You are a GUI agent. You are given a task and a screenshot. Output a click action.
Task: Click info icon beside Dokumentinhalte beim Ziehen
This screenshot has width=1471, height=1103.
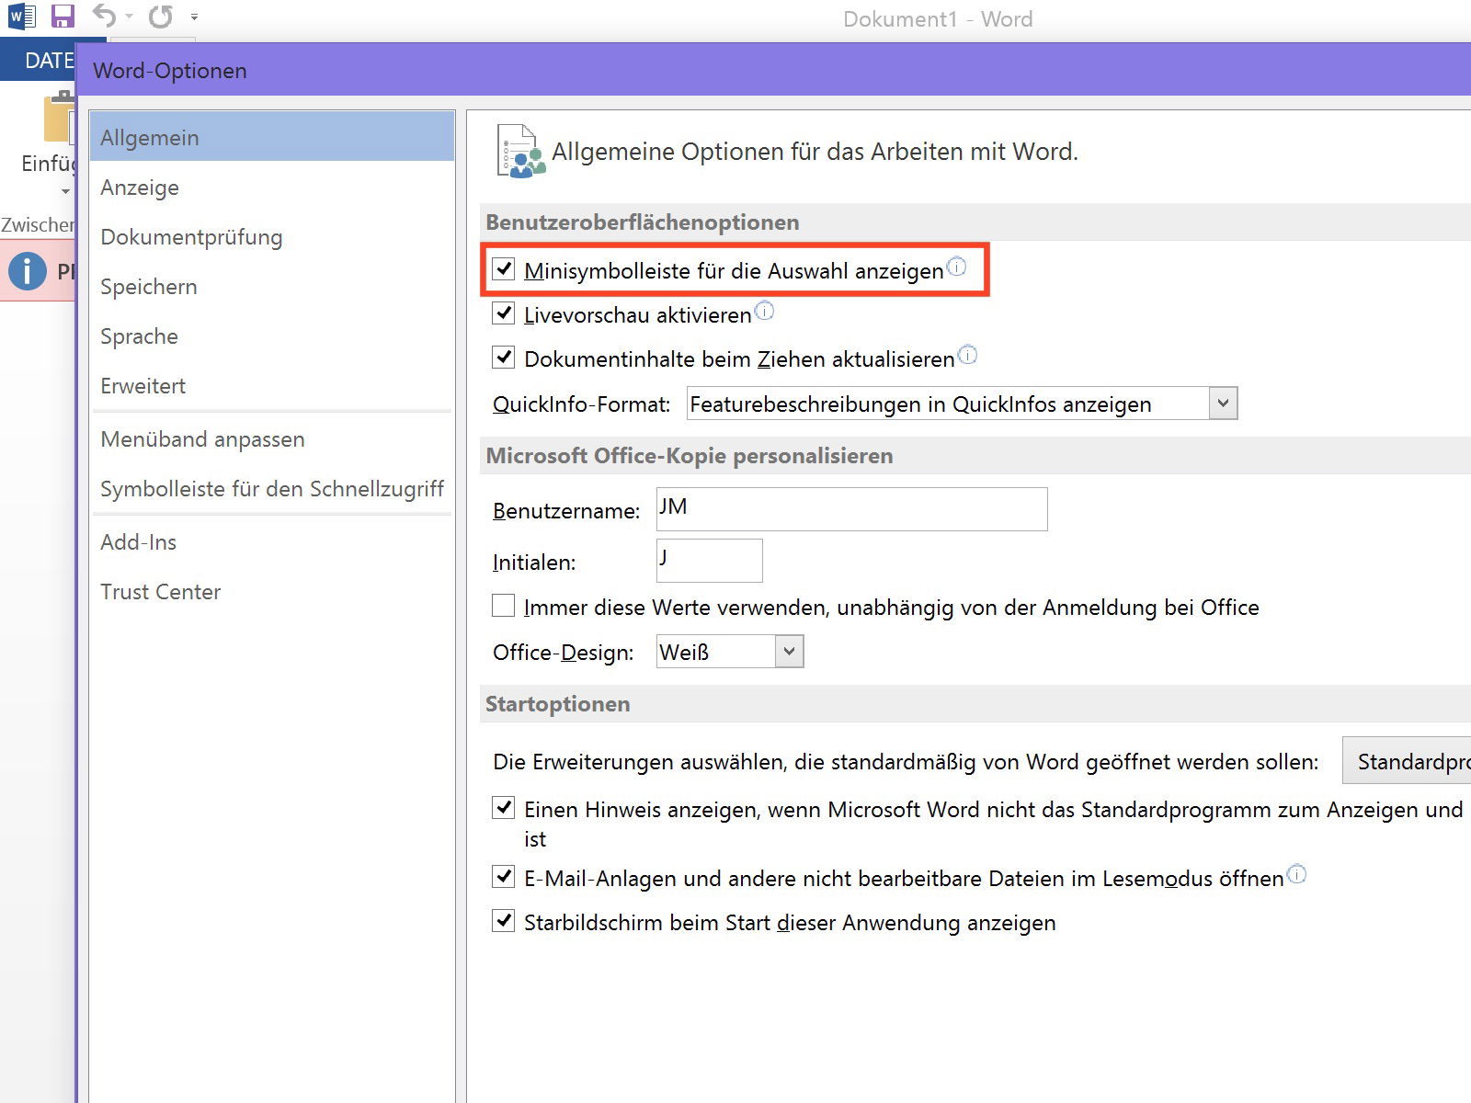coord(967,355)
